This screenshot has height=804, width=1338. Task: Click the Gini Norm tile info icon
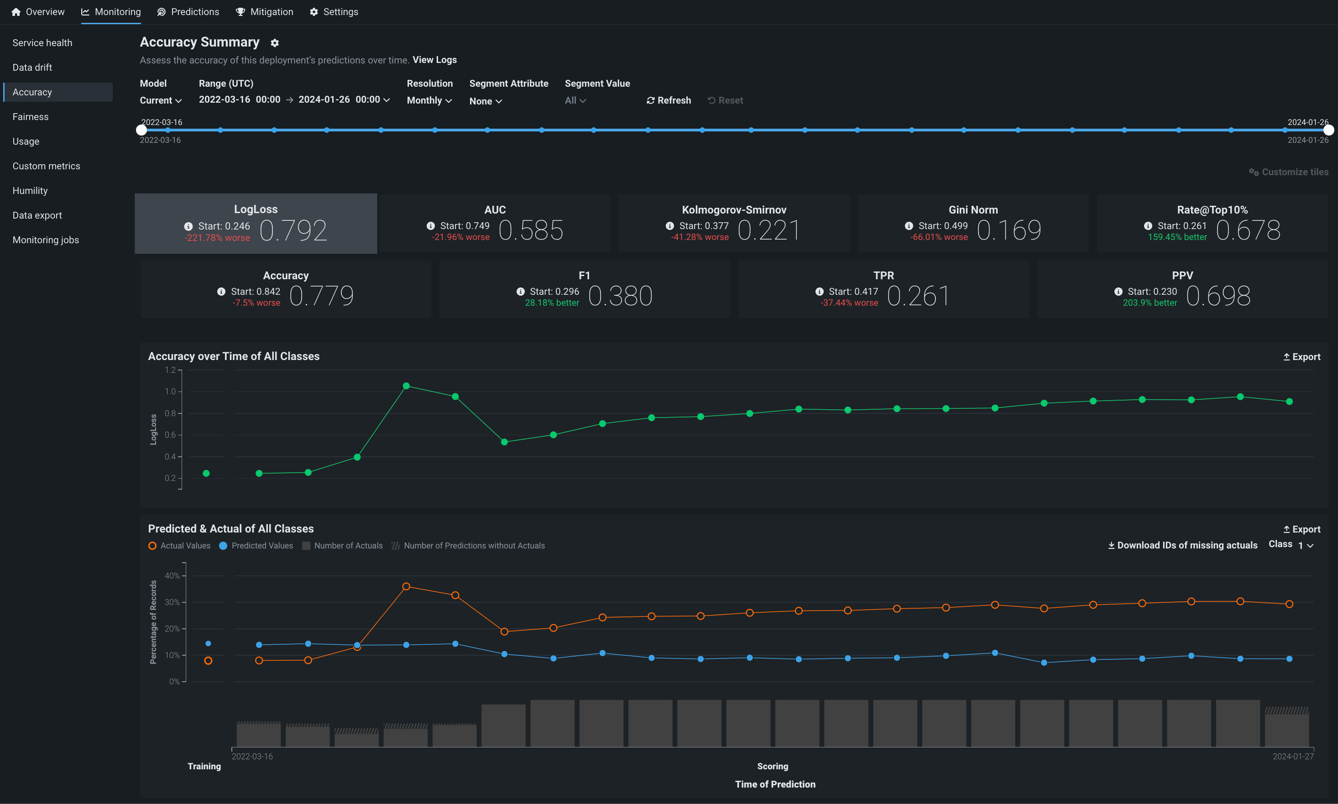click(x=909, y=226)
